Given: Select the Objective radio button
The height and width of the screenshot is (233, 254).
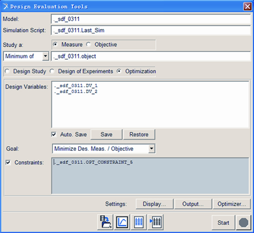Looking at the screenshot, I should (x=89, y=45).
